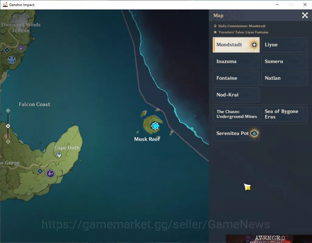
Task: Click the teleport waypoint below Thousand Winds Temple
Action: tap(7, 50)
